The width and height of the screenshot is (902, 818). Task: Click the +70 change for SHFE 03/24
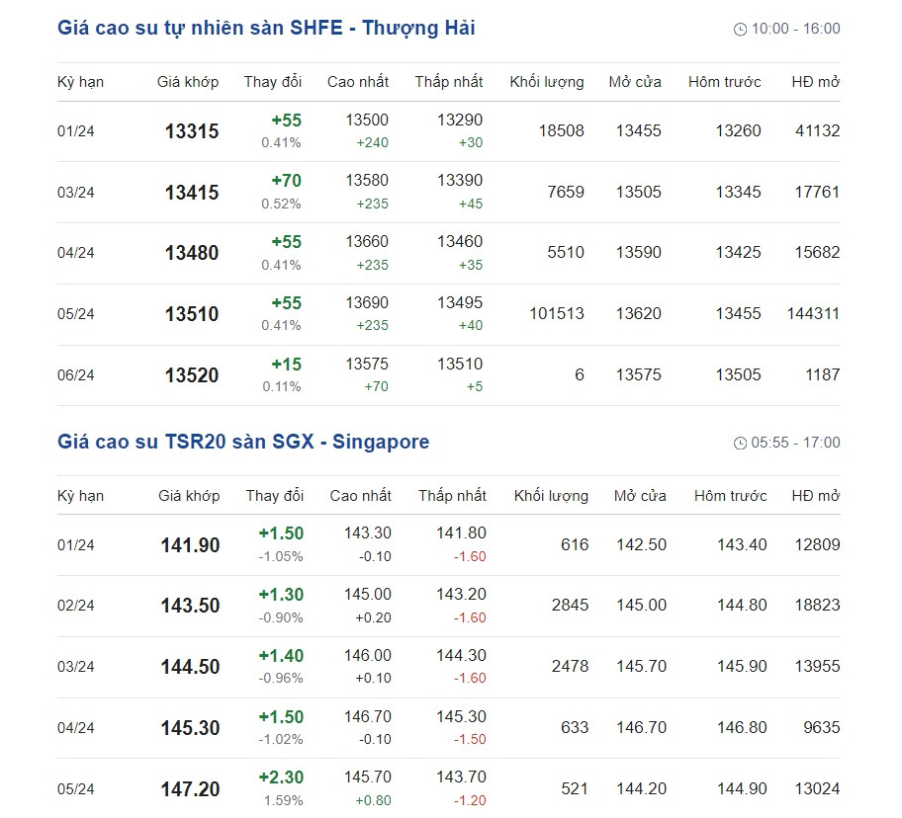click(x=287, y=181)
